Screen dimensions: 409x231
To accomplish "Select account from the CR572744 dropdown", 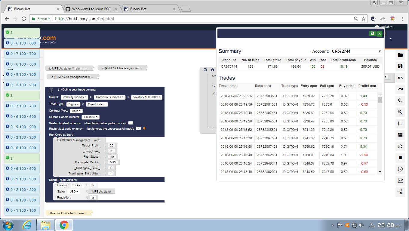I will pos(356,51).
